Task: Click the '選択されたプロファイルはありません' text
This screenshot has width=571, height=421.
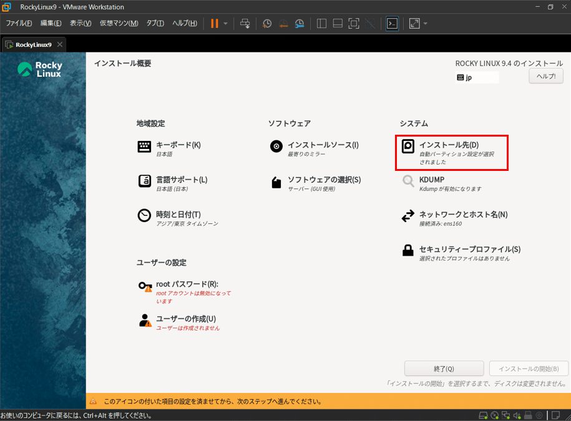Action: coord(464,259)
